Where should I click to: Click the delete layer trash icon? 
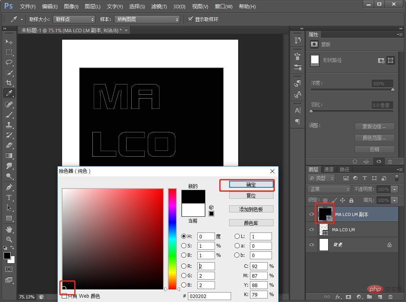tap(390, 297)
